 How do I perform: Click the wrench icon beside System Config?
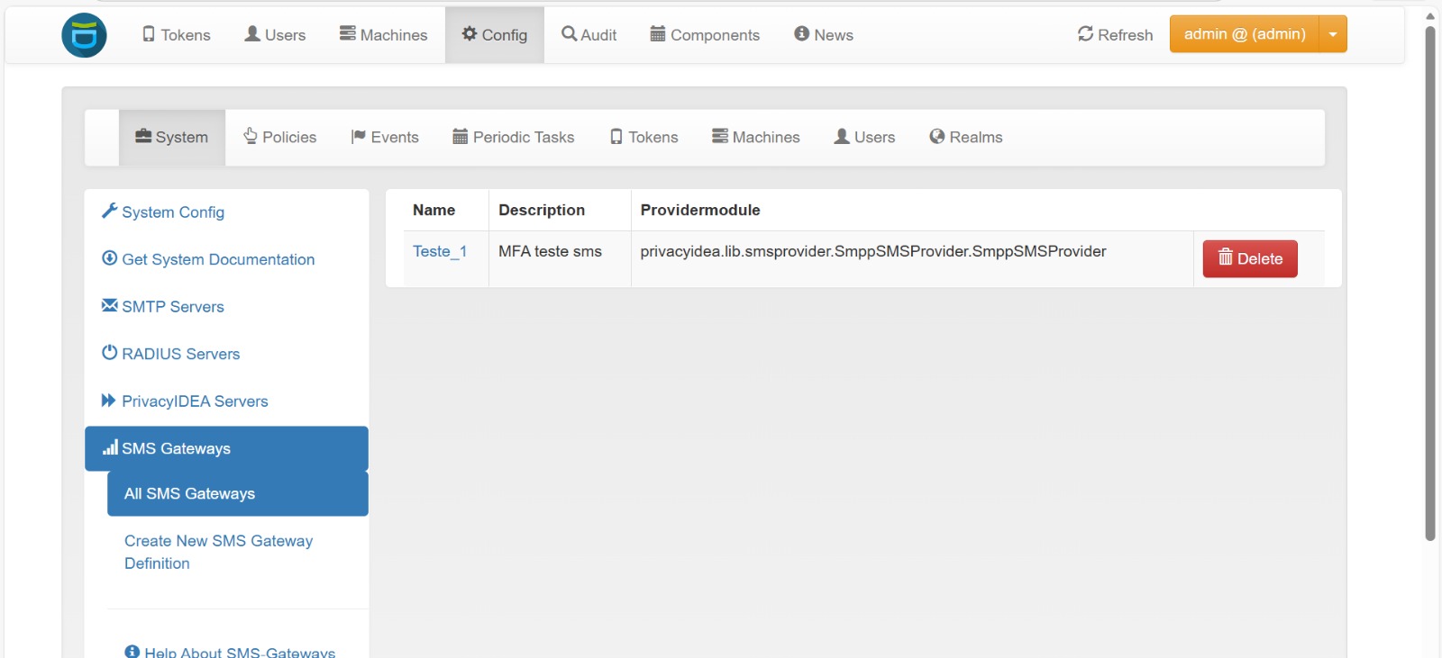tap(109, 211)
